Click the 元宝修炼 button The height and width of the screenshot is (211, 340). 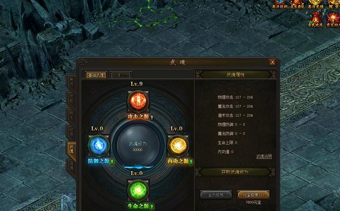pos(253,195)
